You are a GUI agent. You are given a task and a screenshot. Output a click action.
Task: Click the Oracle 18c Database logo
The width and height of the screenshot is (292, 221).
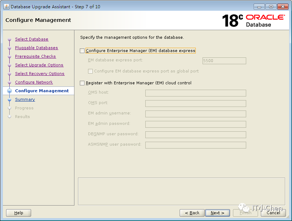(x=253, y=20)
